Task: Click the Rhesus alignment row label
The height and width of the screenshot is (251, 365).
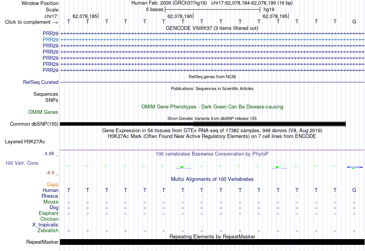Action: [x=50, y=196]
